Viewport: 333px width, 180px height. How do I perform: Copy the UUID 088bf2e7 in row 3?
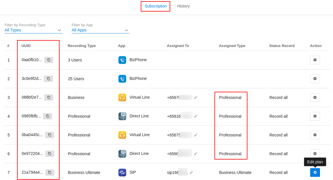coord(49,97)
